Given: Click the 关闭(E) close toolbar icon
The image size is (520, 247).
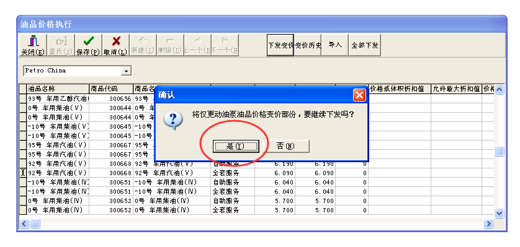Looking at the screenshot, I should click(x=32, y=45).
